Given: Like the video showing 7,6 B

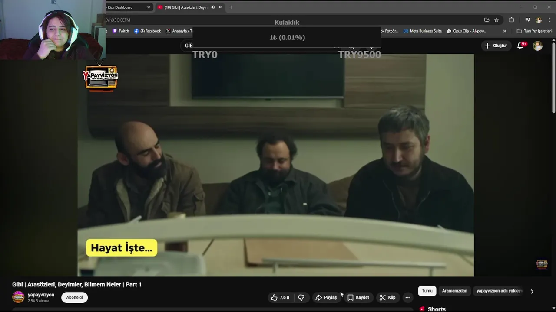Looking at the screenshot, I should (x=281, y=297).
